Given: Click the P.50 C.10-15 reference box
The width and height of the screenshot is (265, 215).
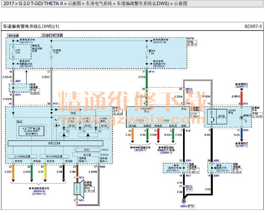Looking at the screenshot, I should pyautogui.click(x=257, y=115).
